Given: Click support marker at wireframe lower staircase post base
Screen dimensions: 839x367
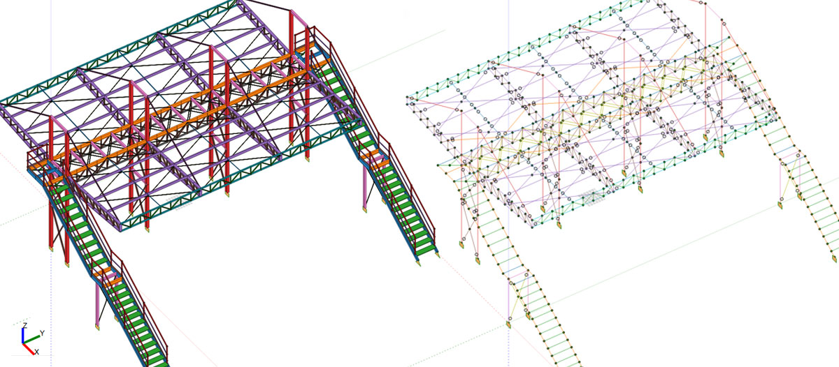Looking at the screenshot, I should click(x=508, y=324).
